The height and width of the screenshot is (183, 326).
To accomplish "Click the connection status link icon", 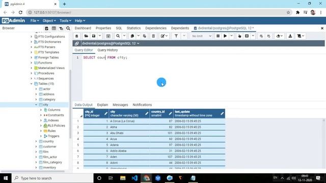I will coord(77,43).
